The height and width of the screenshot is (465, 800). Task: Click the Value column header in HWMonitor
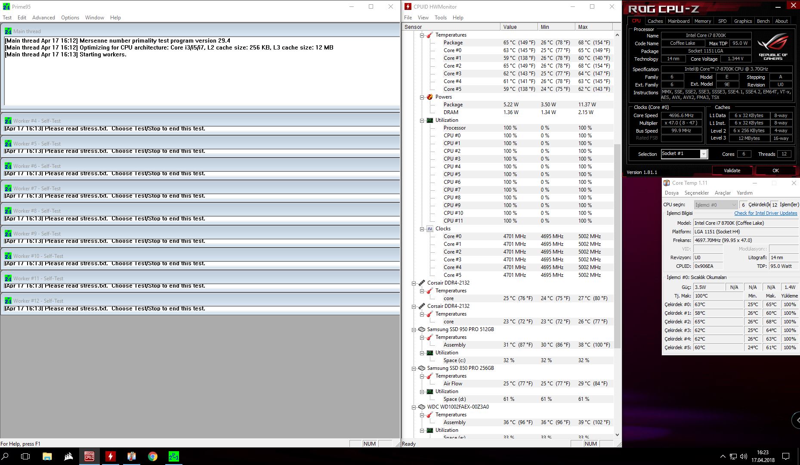(519, 27)
